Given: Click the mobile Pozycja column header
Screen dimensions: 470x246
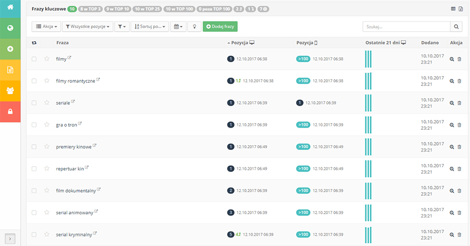Looking at the screenshot, I should click(x=307, y=43).
